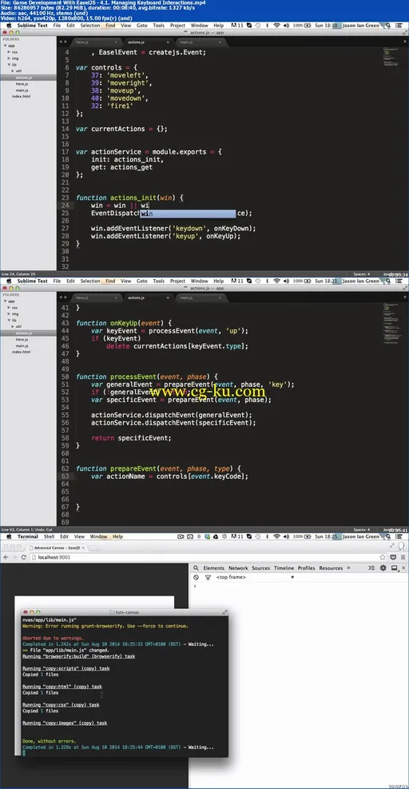Open the Project menu in the onKeyUp Sublime window
The width and height of the screenshot is (409, 789).
pyautogui.click(x=177, y=281)
